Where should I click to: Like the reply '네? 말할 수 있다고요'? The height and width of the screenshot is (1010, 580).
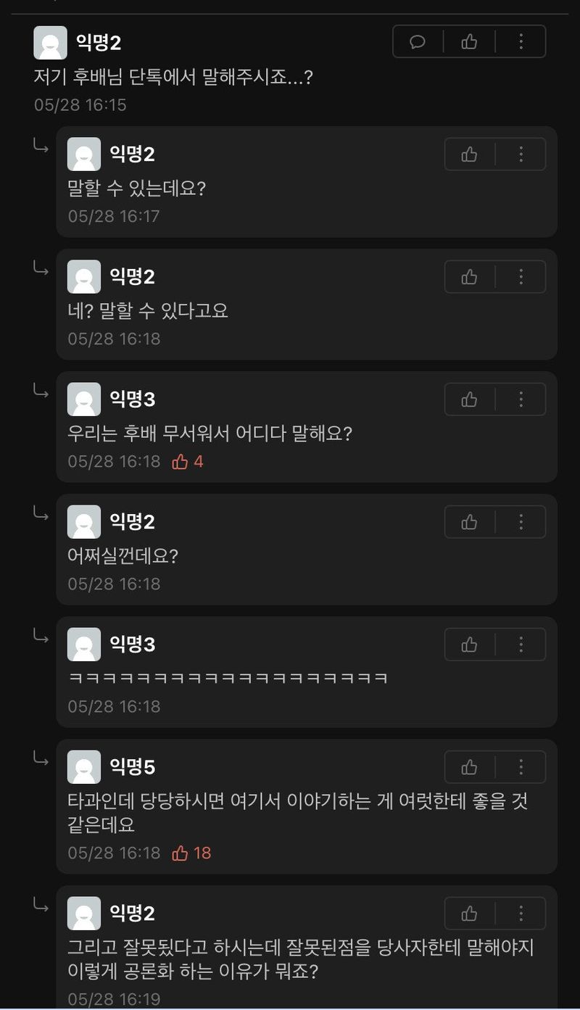pyautogui.click(x=469, y=277)
